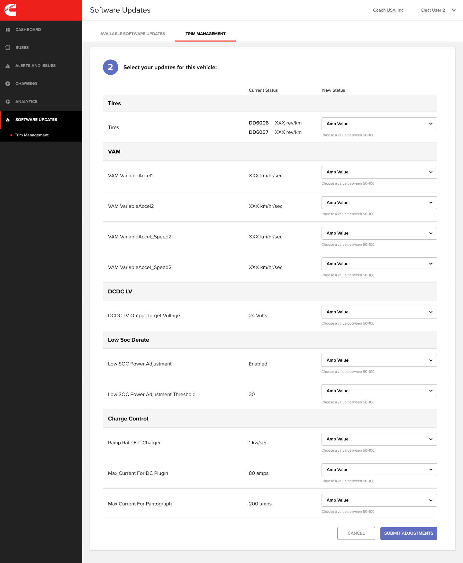This screenshot has width=463, height=563.
Task: Open the Dashboard grid icon
Action: point(8,30)
